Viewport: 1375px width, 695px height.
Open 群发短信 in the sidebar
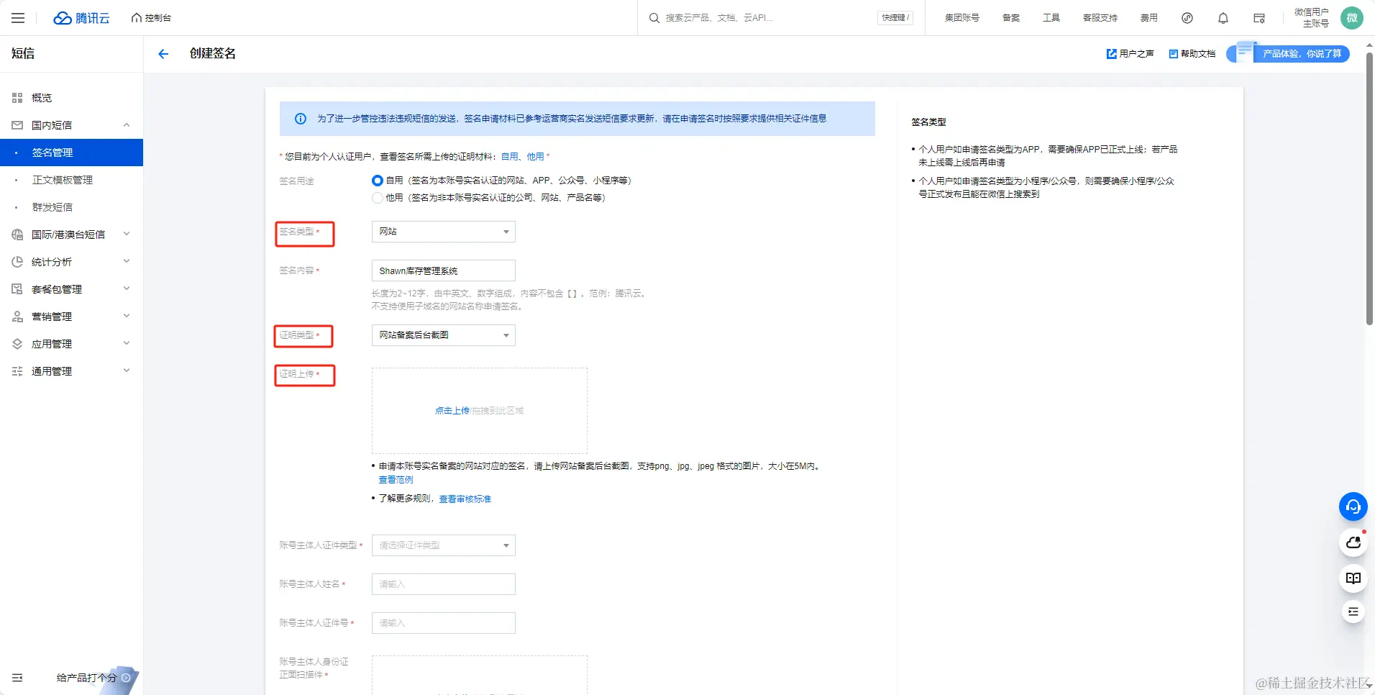tap(72, 207)
